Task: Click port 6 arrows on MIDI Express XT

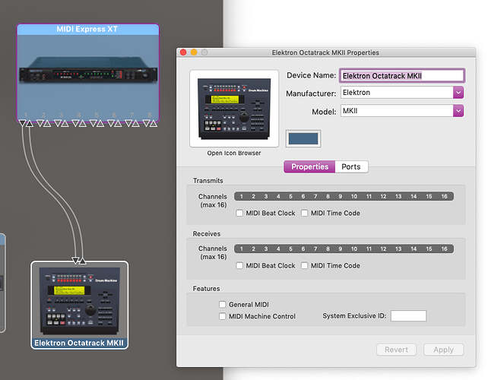Action: coord(114,122)
